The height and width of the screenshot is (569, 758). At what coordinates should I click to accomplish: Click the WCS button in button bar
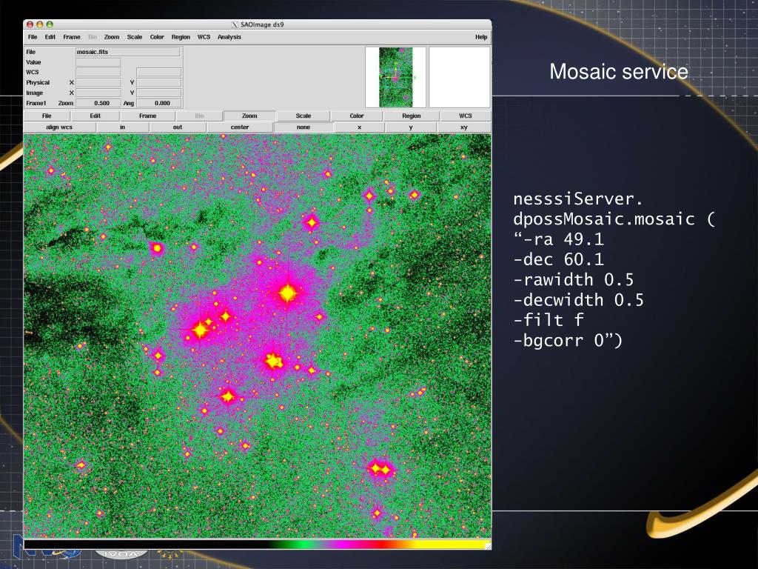click(465, 116)
